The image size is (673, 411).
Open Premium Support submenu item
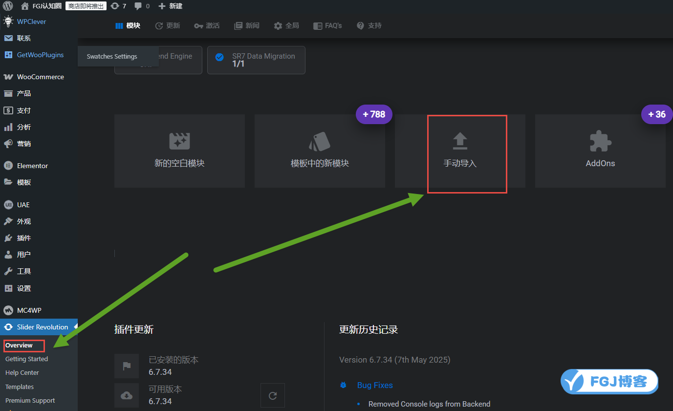tap(30, 400)
